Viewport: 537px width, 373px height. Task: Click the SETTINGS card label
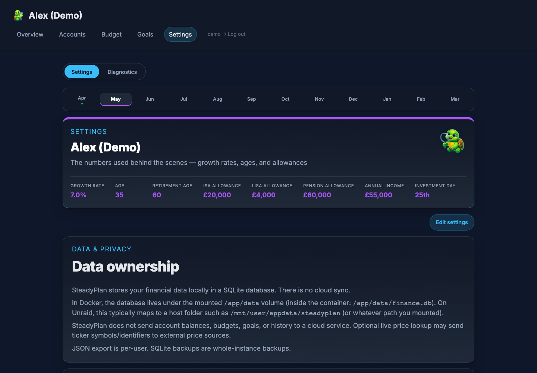[x=89, y=132]
